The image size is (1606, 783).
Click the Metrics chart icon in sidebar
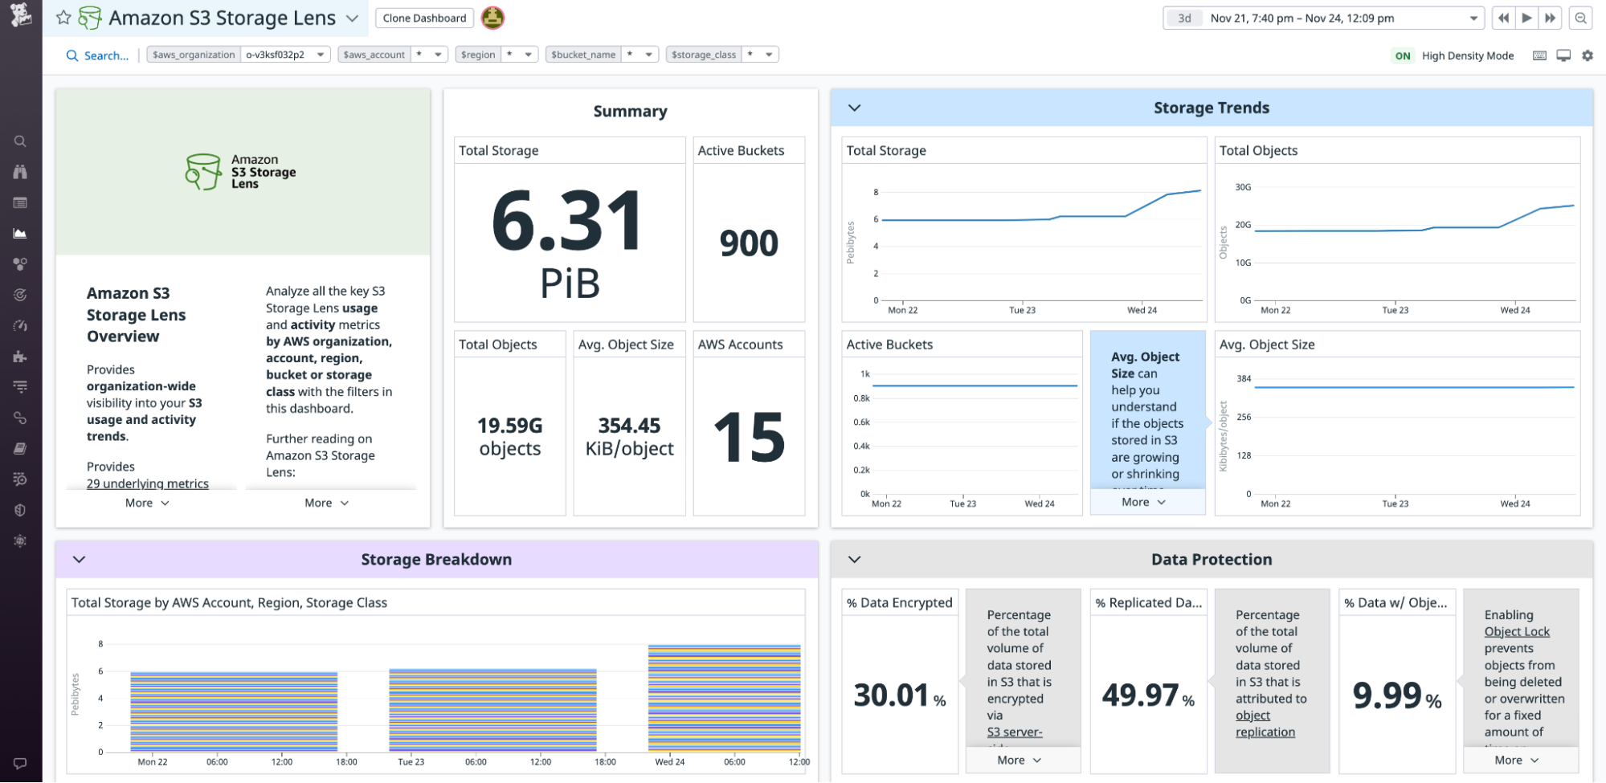coord(20,233)
